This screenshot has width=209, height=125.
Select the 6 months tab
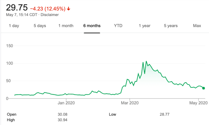pos(92,25)
